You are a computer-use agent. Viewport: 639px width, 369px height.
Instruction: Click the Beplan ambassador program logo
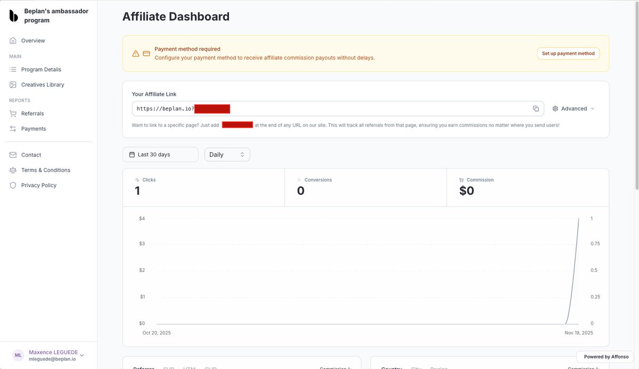pos(14,15)
